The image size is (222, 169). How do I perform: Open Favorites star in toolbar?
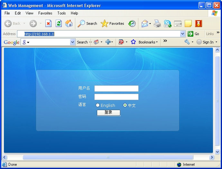coord(112,23)
